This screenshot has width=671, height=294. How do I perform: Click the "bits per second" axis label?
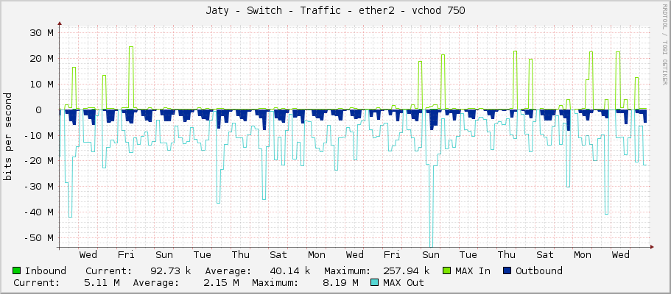[7, 136]
